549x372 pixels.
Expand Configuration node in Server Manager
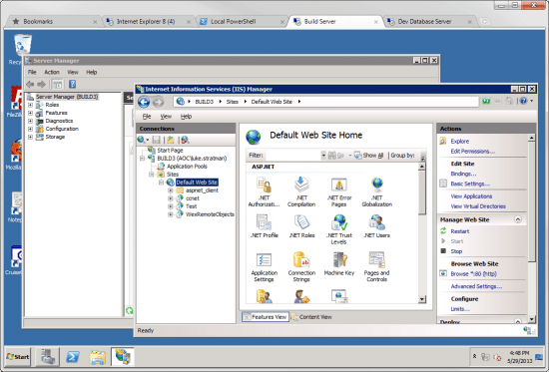(30, 129)
